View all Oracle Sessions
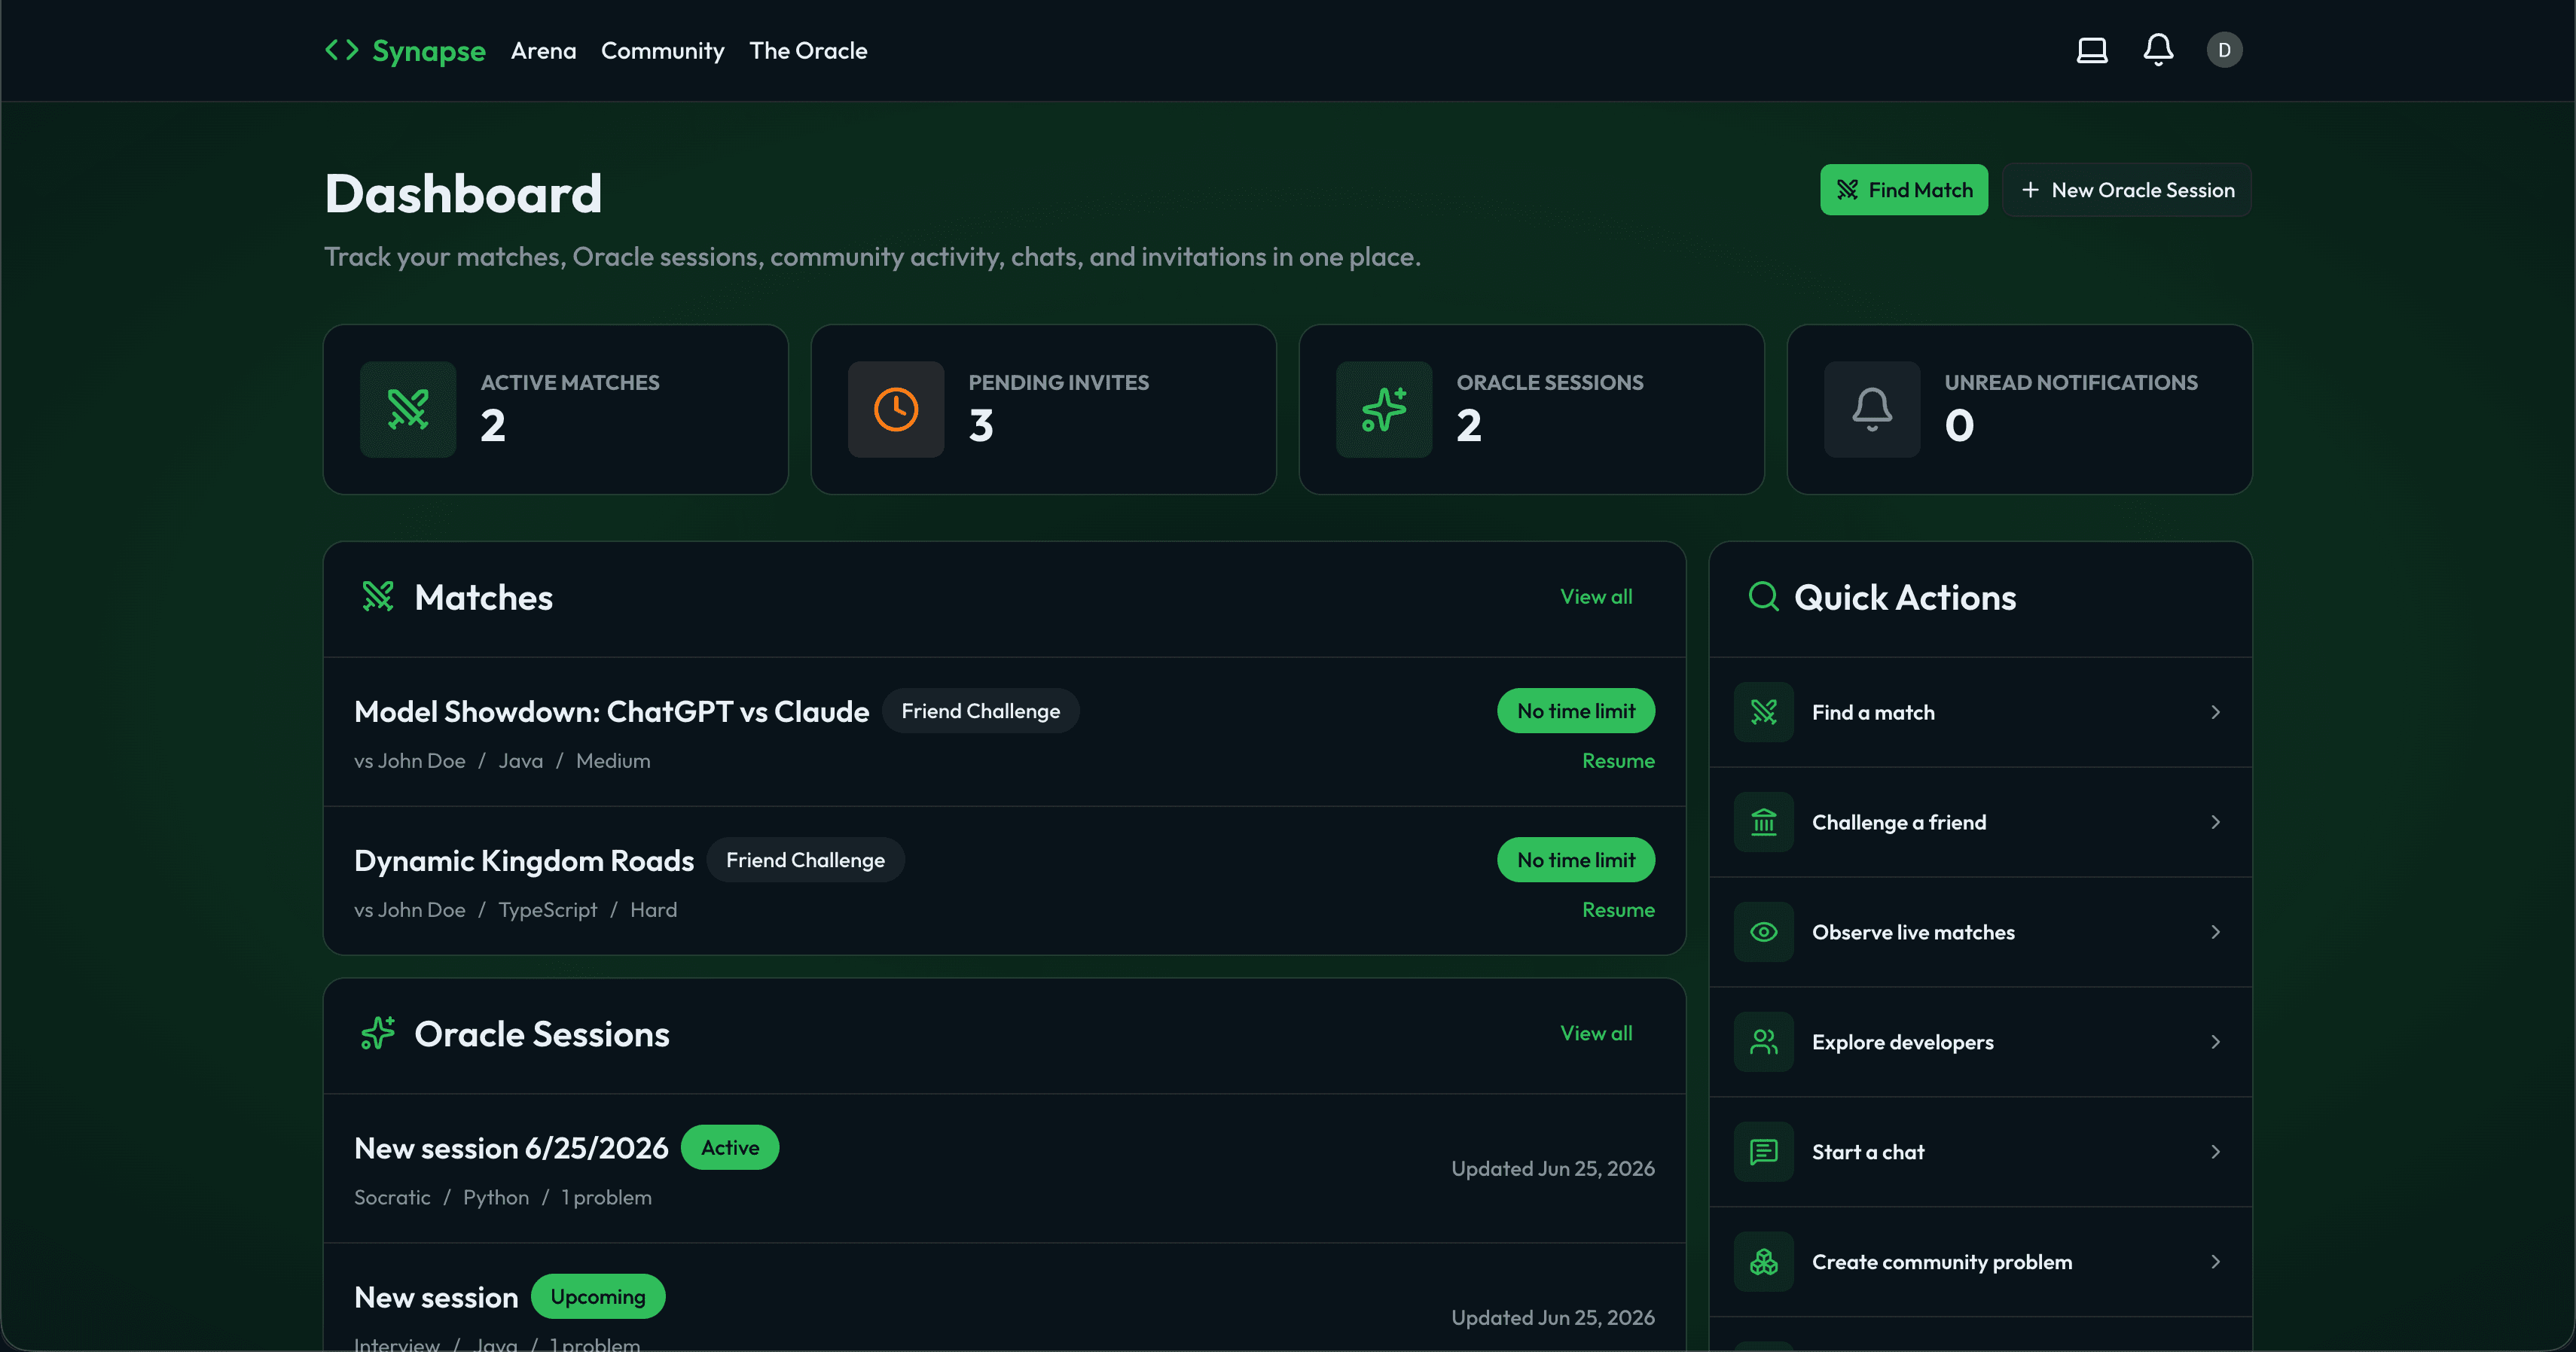The height and width of the screenshot is (1352, 2576). coord(1596,1034)
